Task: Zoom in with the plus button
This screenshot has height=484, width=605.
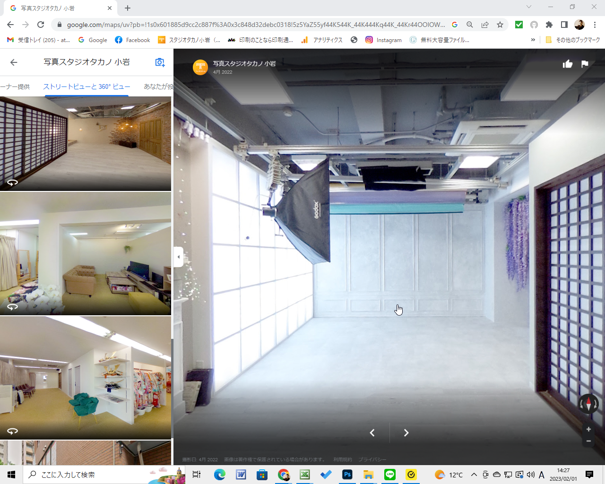Action: (x=588, y=429)
